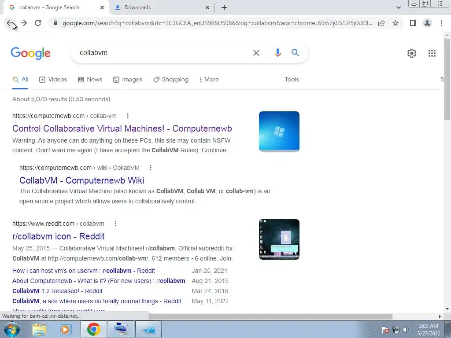451x338 pixels.
Task: Open CollabVM - Computernewb Wiki link
Action: coord(81,180)
